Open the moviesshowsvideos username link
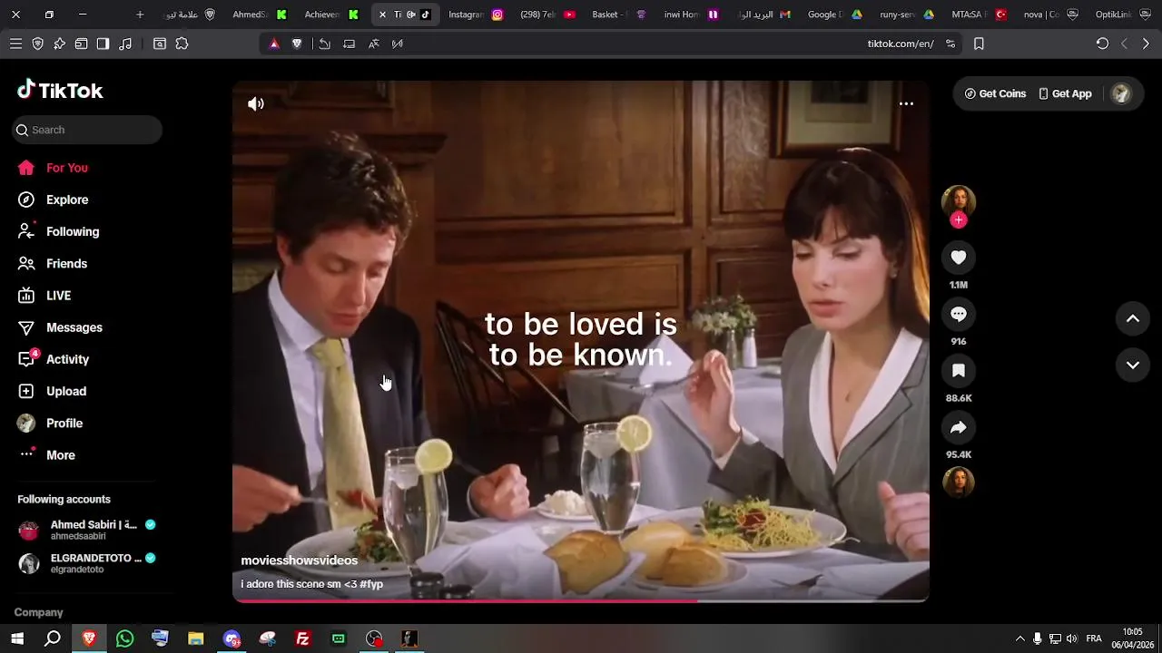 click(299, 560)
